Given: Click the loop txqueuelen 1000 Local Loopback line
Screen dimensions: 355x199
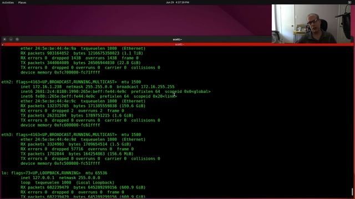Looking at the screenshot, I should 68,182.
